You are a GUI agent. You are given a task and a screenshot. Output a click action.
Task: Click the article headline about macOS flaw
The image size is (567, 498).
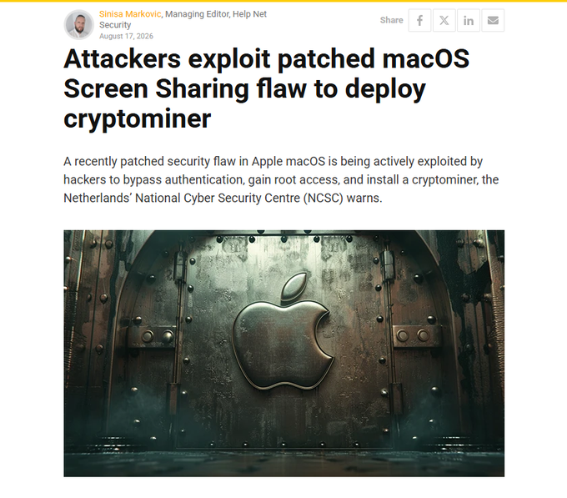click(267, 88)
